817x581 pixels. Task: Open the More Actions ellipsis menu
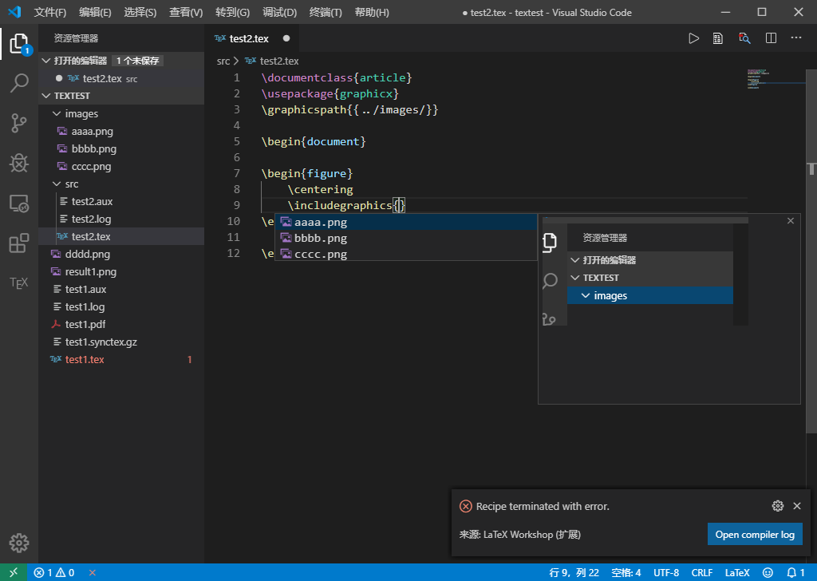(796, 38)
